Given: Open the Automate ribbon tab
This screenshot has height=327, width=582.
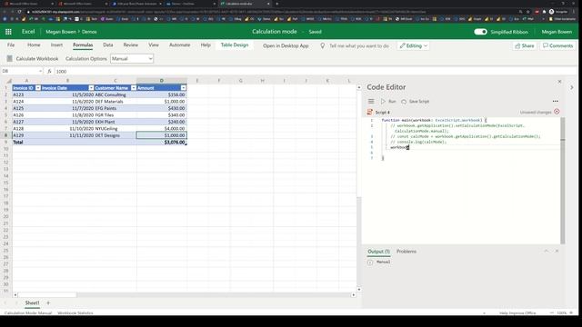Looking at the screenshot, I should click(180, 45).
